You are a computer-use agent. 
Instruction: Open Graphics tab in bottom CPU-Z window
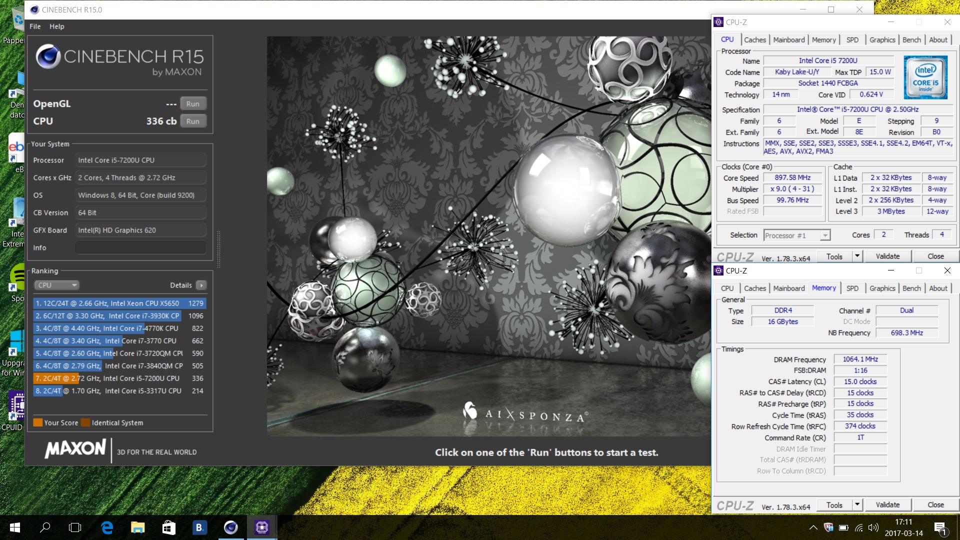(882, 288)
